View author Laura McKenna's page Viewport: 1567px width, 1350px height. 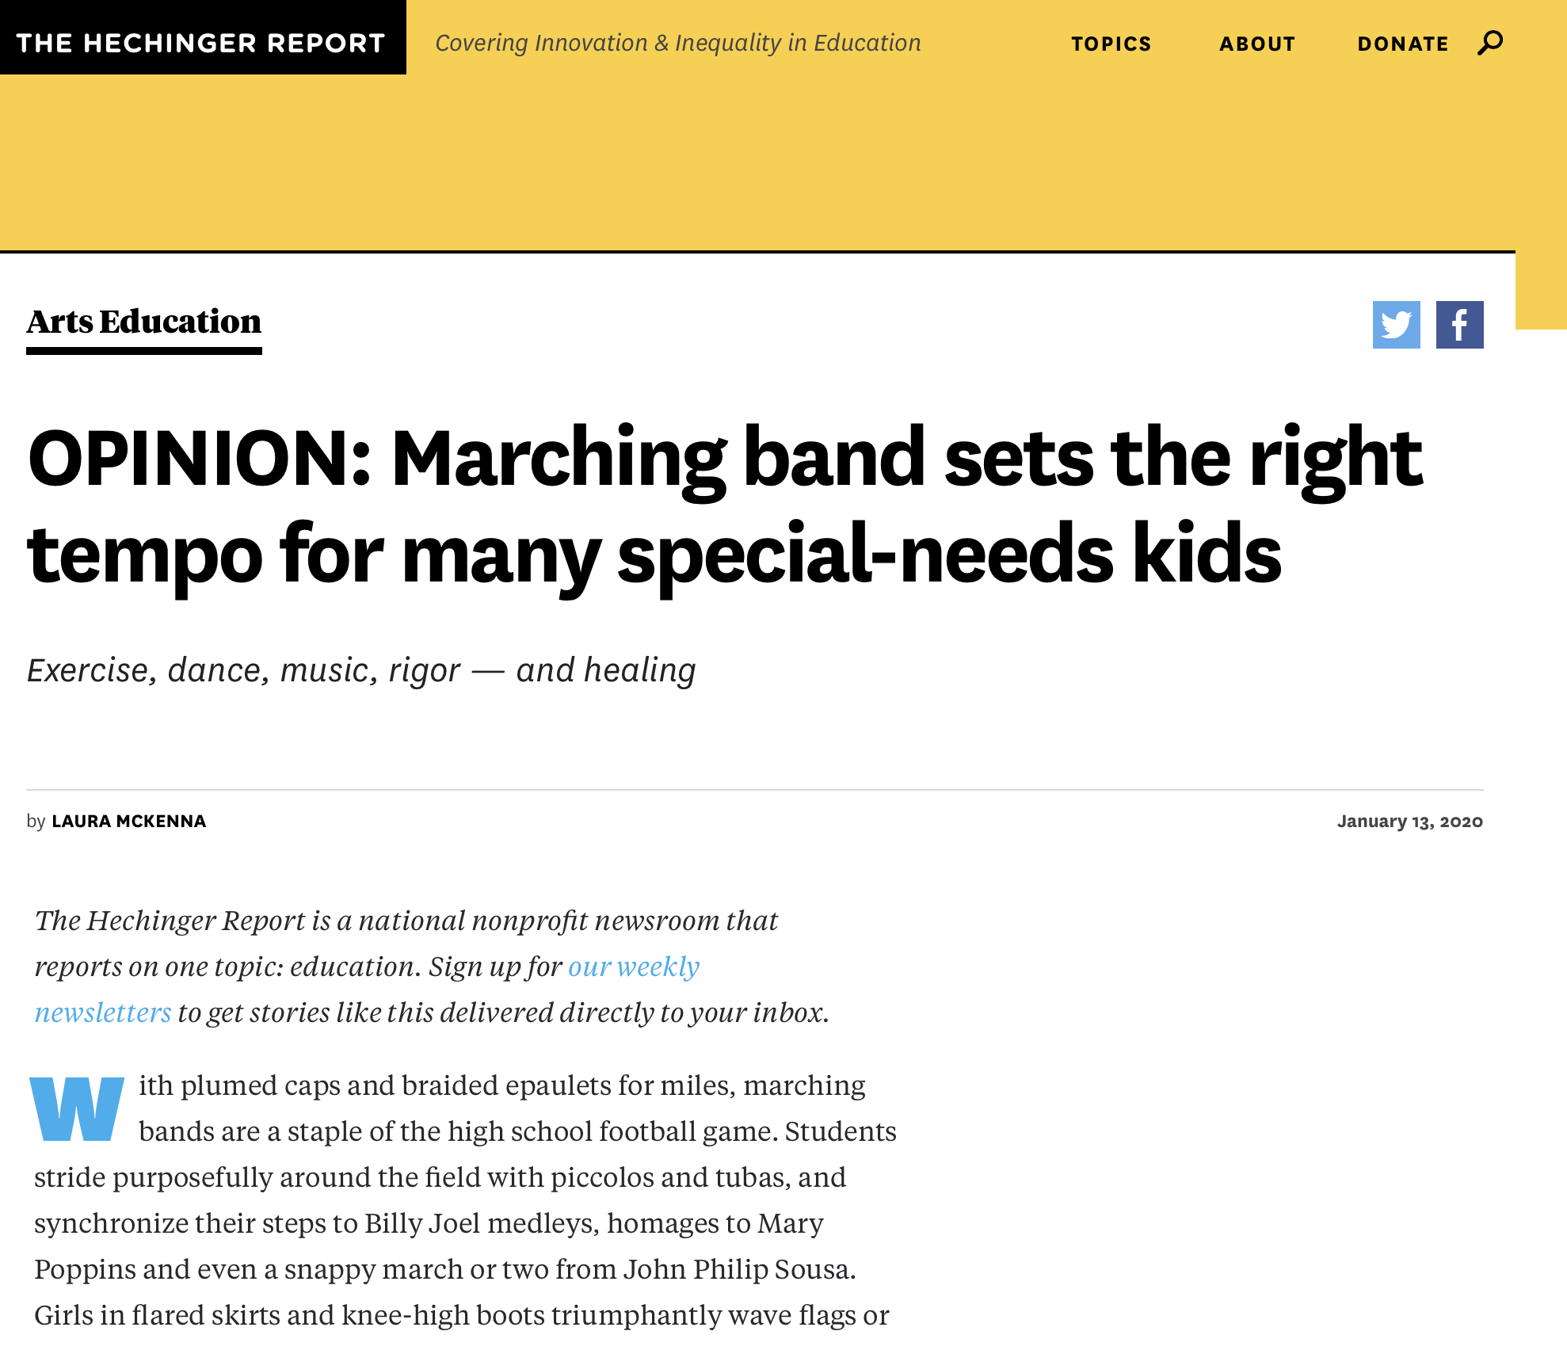tap(128, 822)
